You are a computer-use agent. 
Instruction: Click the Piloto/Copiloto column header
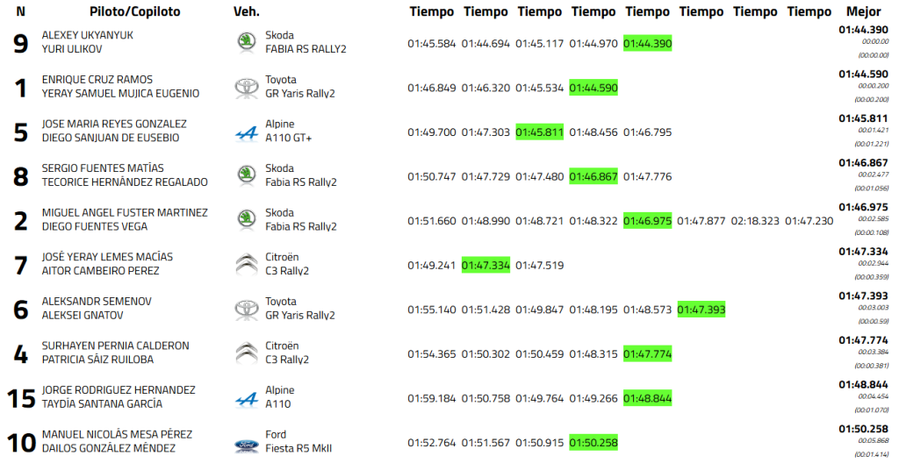point(134,11)
